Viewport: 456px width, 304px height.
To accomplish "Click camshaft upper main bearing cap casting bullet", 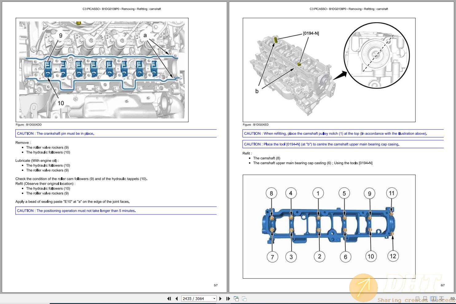I will pos(313,163).
